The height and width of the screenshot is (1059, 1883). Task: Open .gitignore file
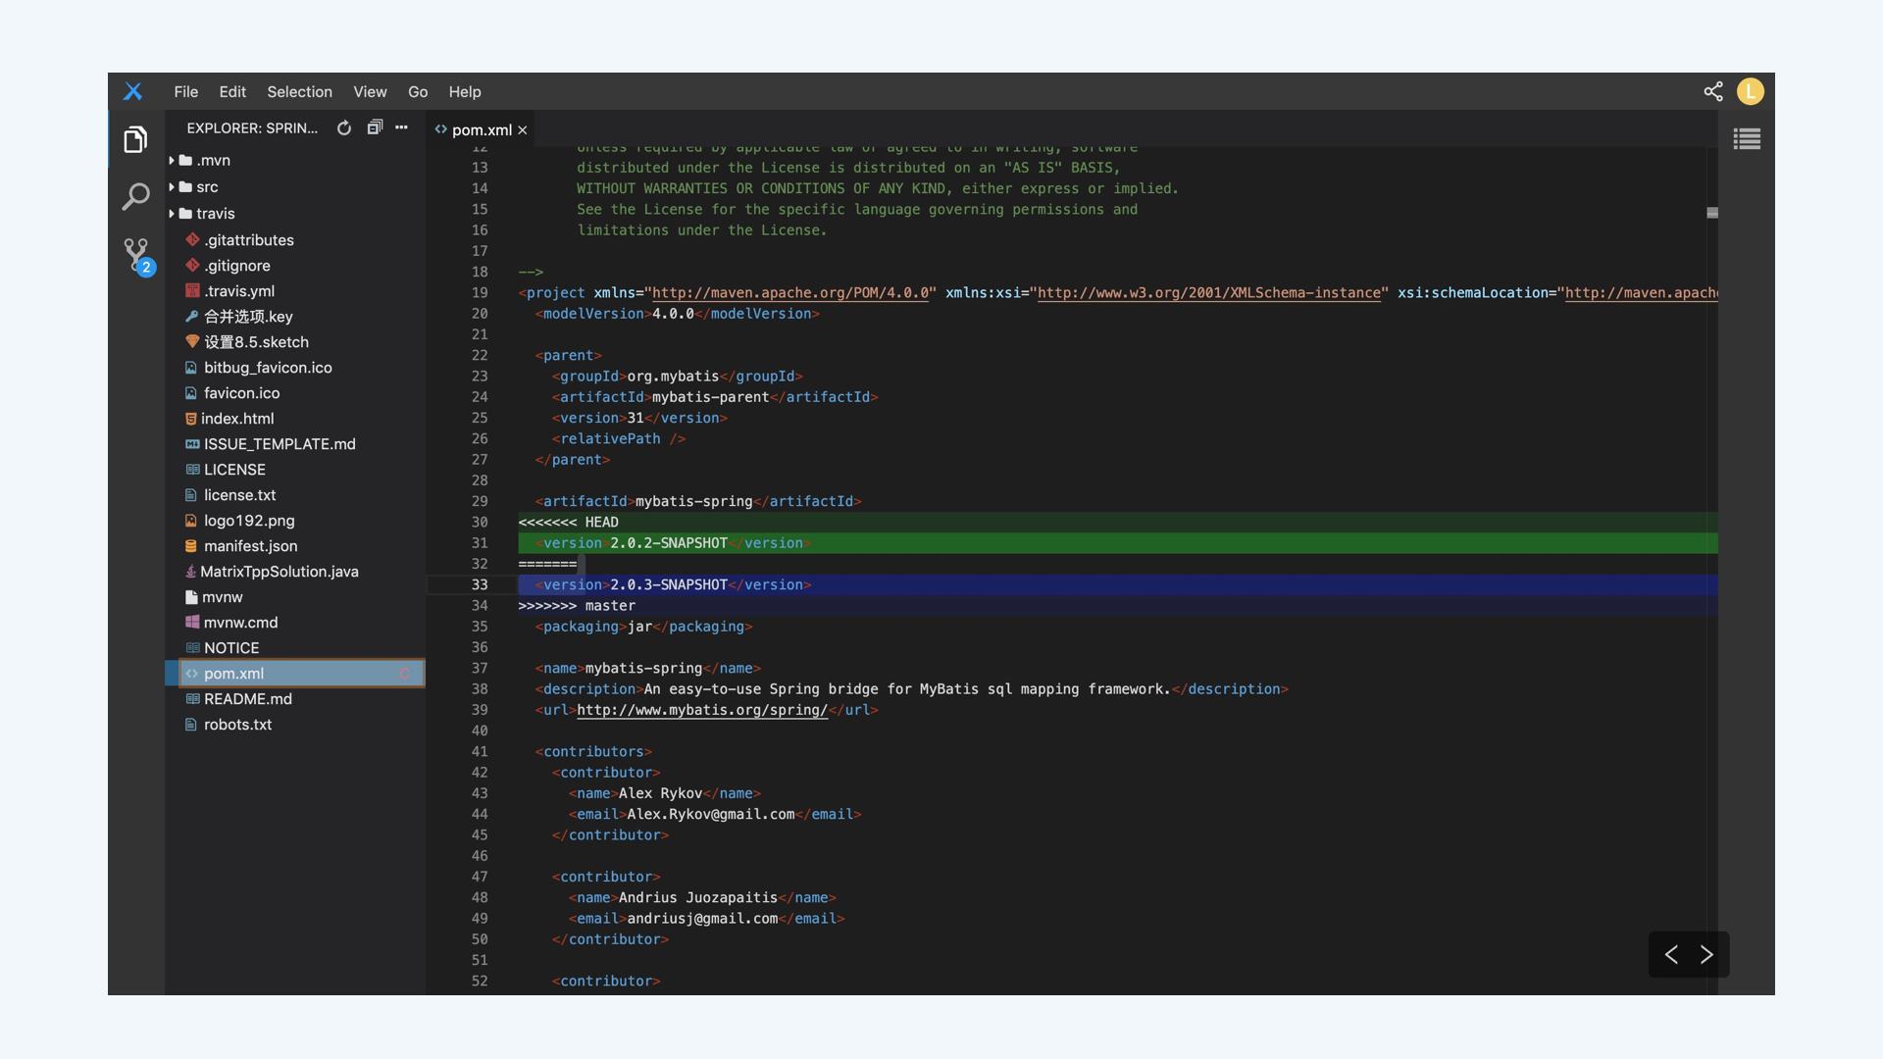[x=237, y=265]
